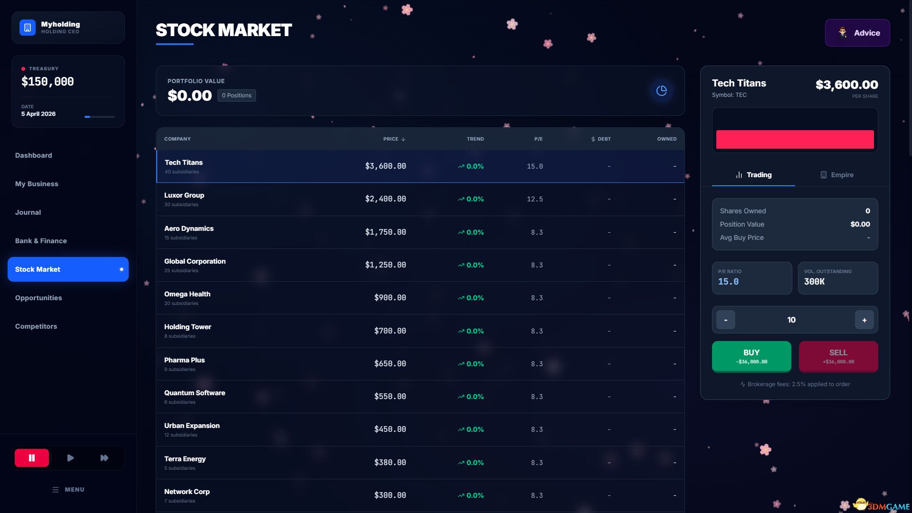This screenshot has height=513, width=912.
Task: Select the Omega Health row
Action: 420,298
